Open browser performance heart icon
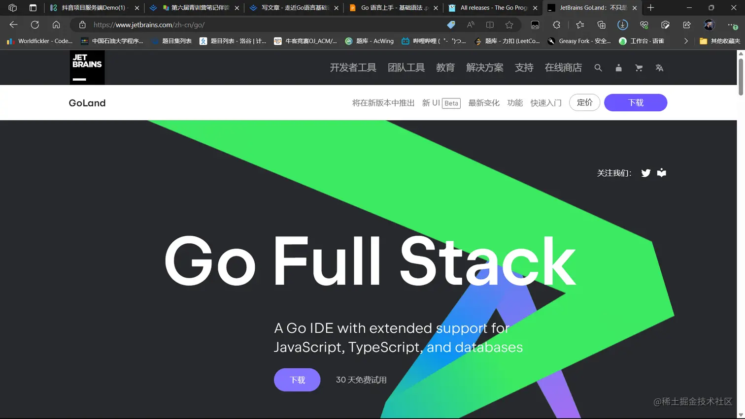The width and height of the screenshot is (745, 419). pyautogui.click(x=644, y=25)
